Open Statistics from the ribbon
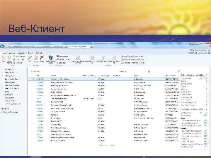Image resolution: width=211 pixels, height=158 pixels. [x=61, y=63]
